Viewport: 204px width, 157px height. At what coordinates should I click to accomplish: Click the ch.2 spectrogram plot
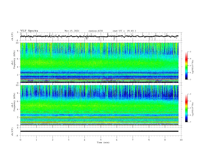coord(99,105)
